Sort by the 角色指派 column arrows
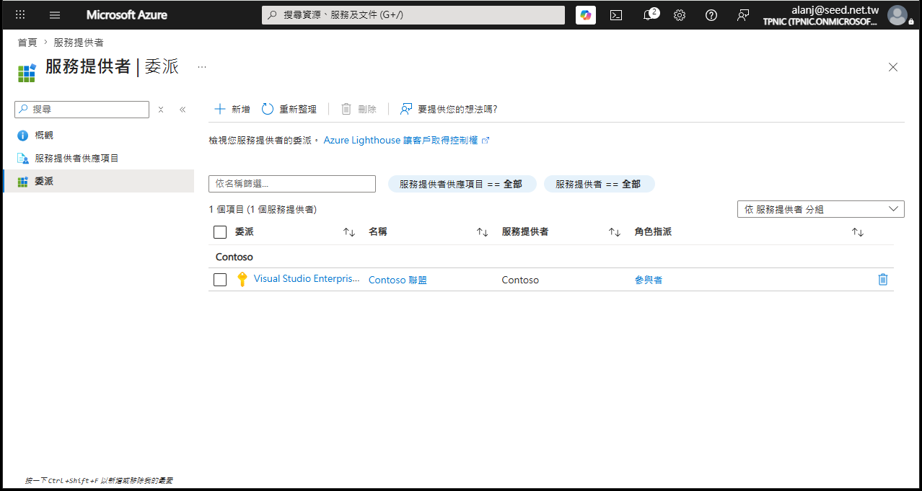The height and width of the screenshot is (491, 922). tap(858, 232)
